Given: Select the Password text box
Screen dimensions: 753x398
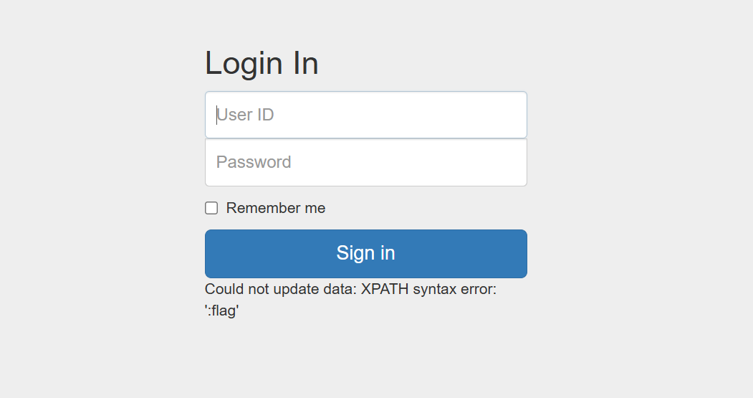Looking at the screenshot, I should (x=366, y=163).
